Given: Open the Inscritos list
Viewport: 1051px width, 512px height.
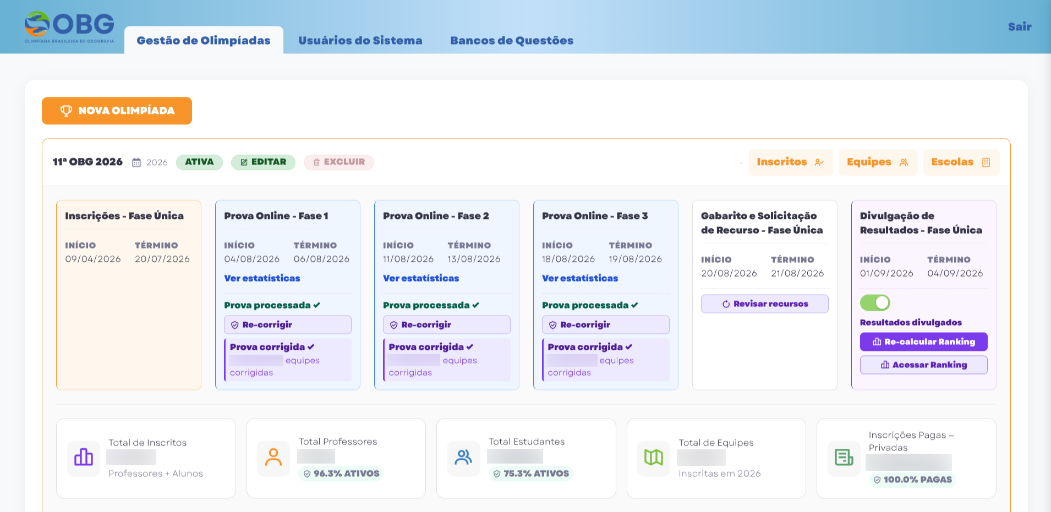Looking at the screenshot, I should point(791,162).
